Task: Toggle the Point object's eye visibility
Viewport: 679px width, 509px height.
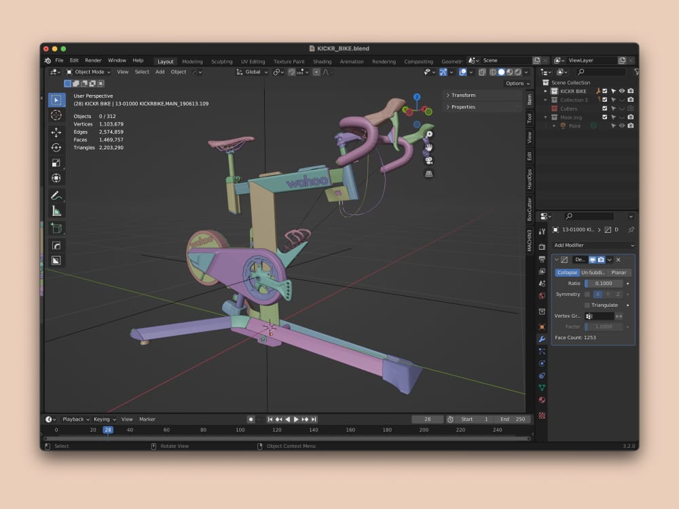Action: click(622, 126)
